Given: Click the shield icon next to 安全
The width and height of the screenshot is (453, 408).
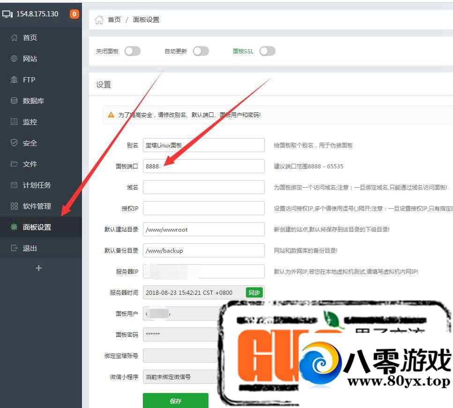Looking at the screenshot, I should click(x=14, y=143).
